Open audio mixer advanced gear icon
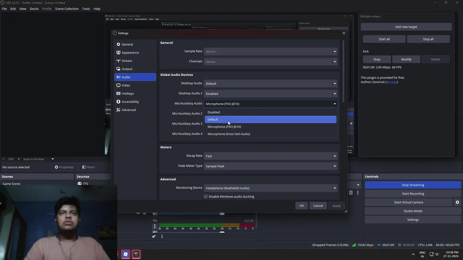Viewport: 463px width, 260px height. pos(154,237)
